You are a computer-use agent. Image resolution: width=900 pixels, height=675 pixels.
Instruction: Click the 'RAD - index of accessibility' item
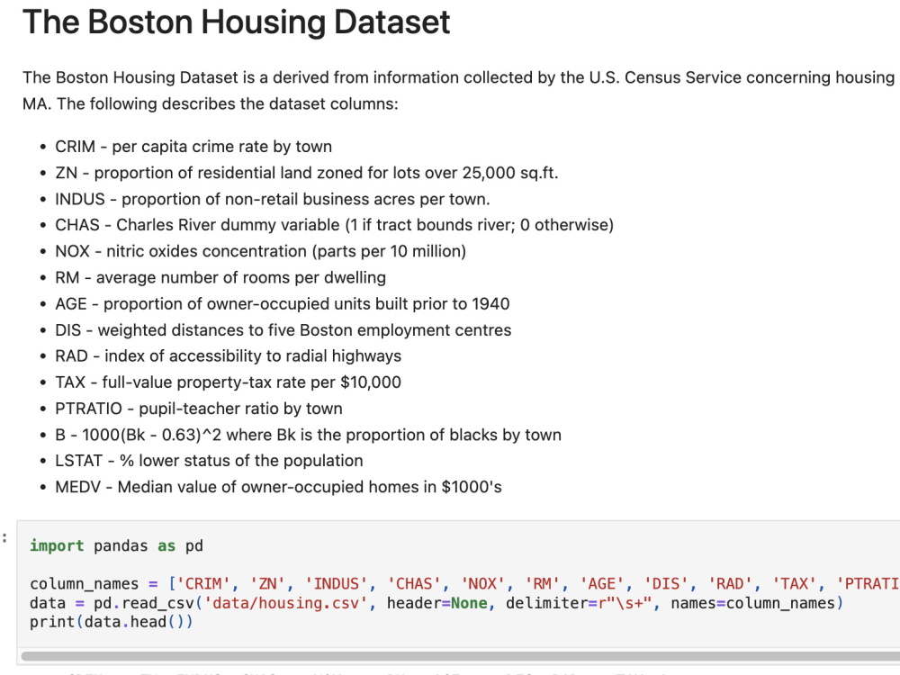coord(228,355)
